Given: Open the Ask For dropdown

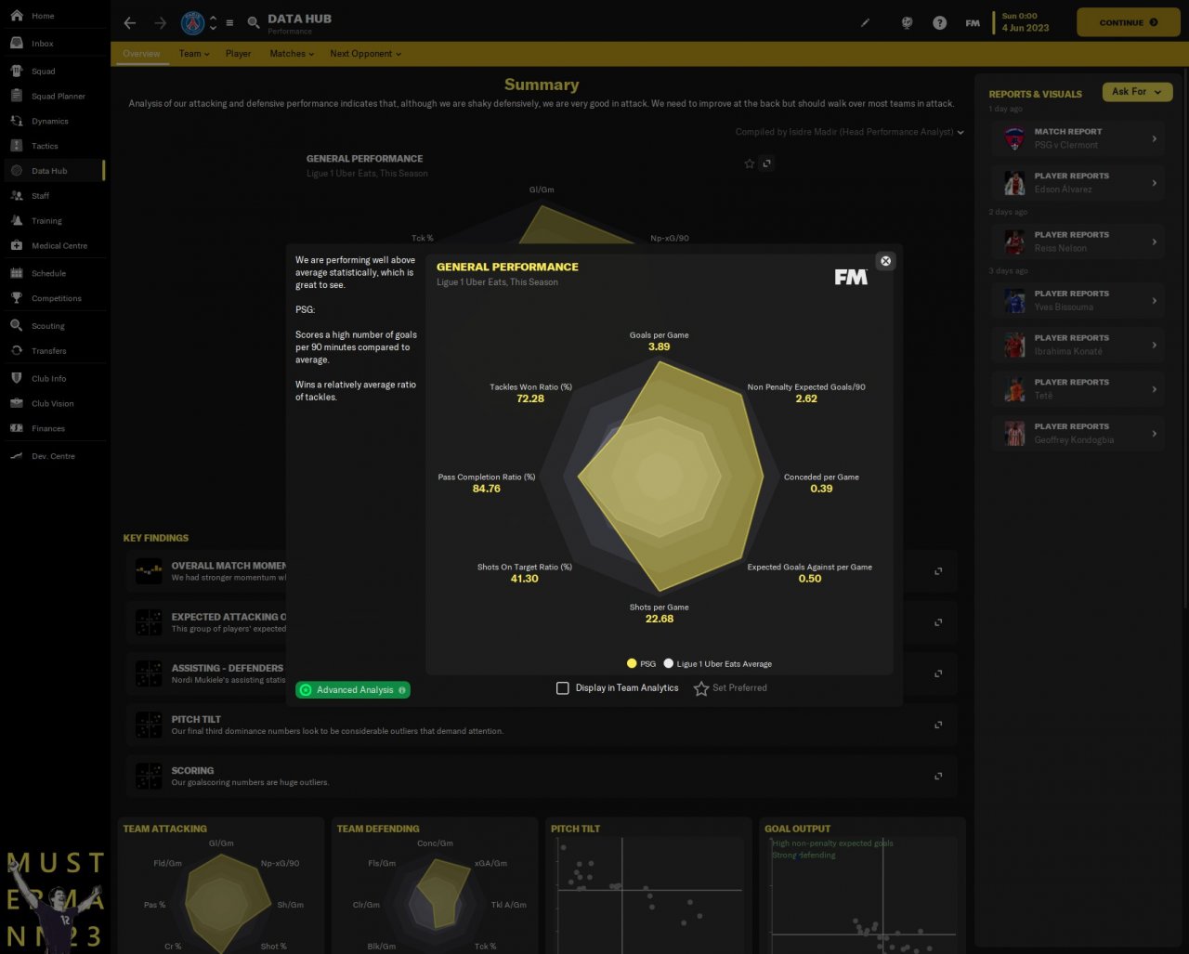Looking at the screenshot, I should (1137, 92).
